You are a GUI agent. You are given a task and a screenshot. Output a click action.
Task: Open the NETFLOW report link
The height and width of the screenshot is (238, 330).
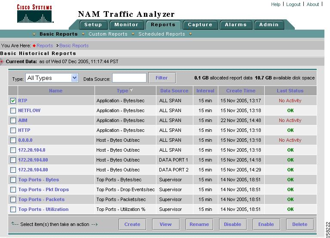point(29,110)
